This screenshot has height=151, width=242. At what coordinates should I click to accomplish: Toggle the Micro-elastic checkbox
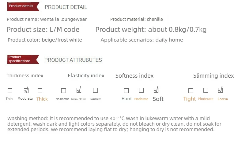[x=79, y=90]
